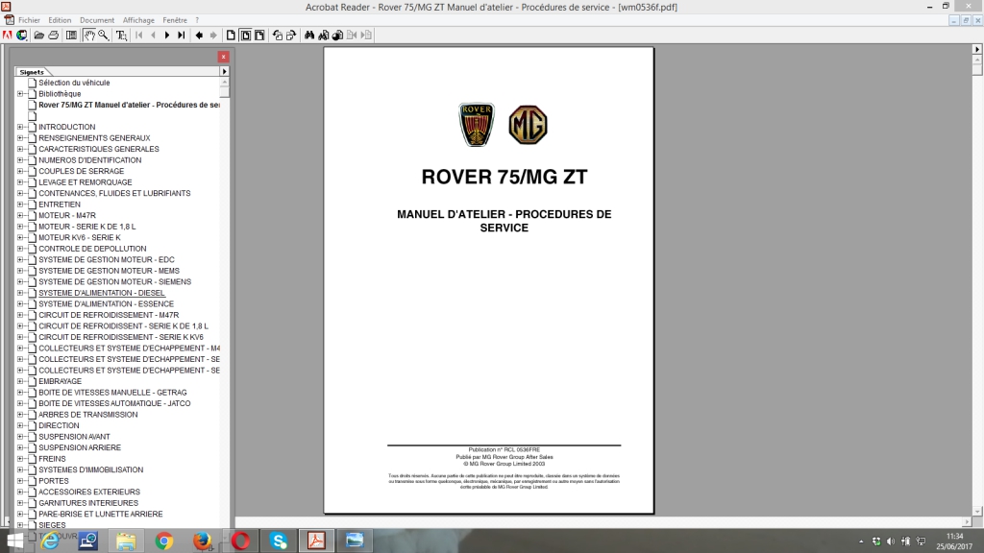Expand the FREINS bookmark
The width and height of the screenshot is (984, 553).
(20, 458)
